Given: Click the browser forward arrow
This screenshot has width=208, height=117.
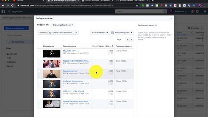Looking at the screenshot, I should click(x=8, y=6).
